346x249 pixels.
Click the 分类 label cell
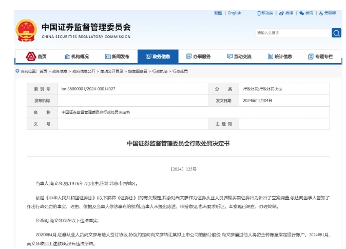coord(223,89)
